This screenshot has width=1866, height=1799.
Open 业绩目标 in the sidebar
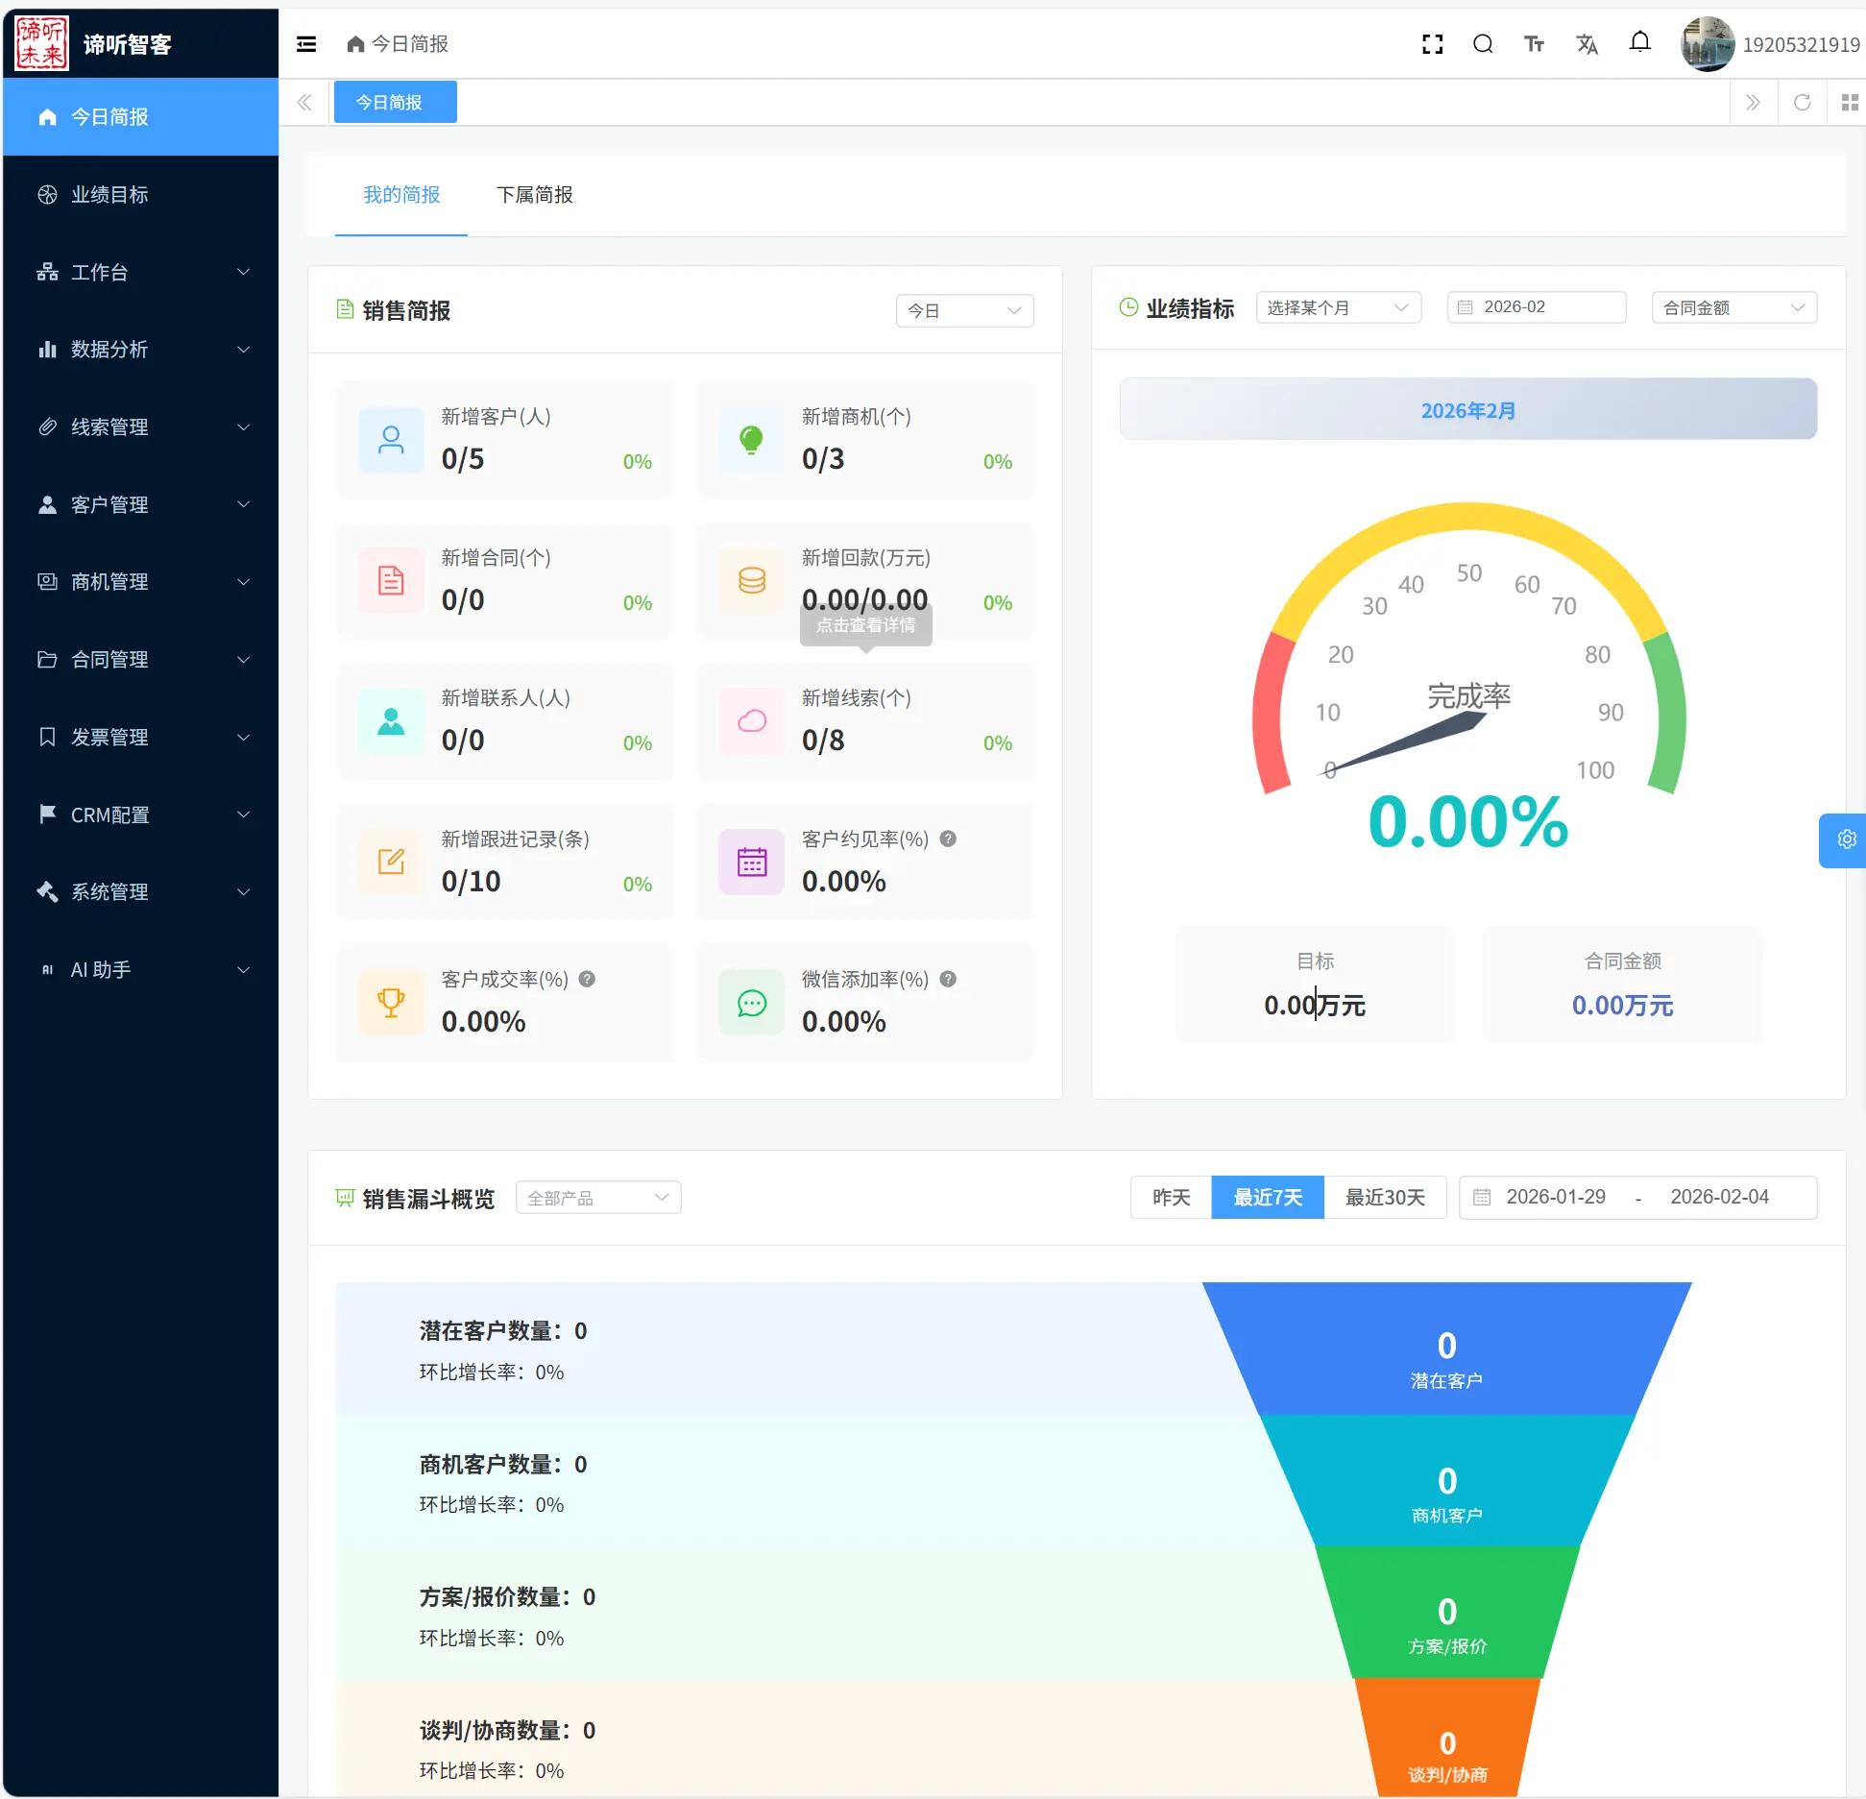141,195
